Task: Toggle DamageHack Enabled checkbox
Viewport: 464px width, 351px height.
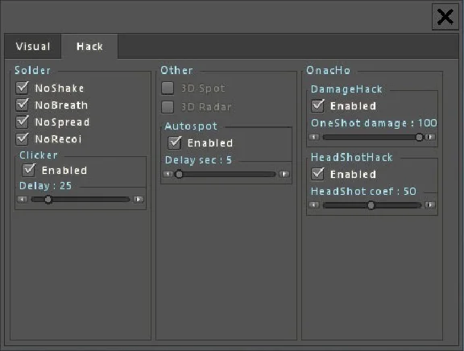Action: pyautogui.click(x=318, y=105)
